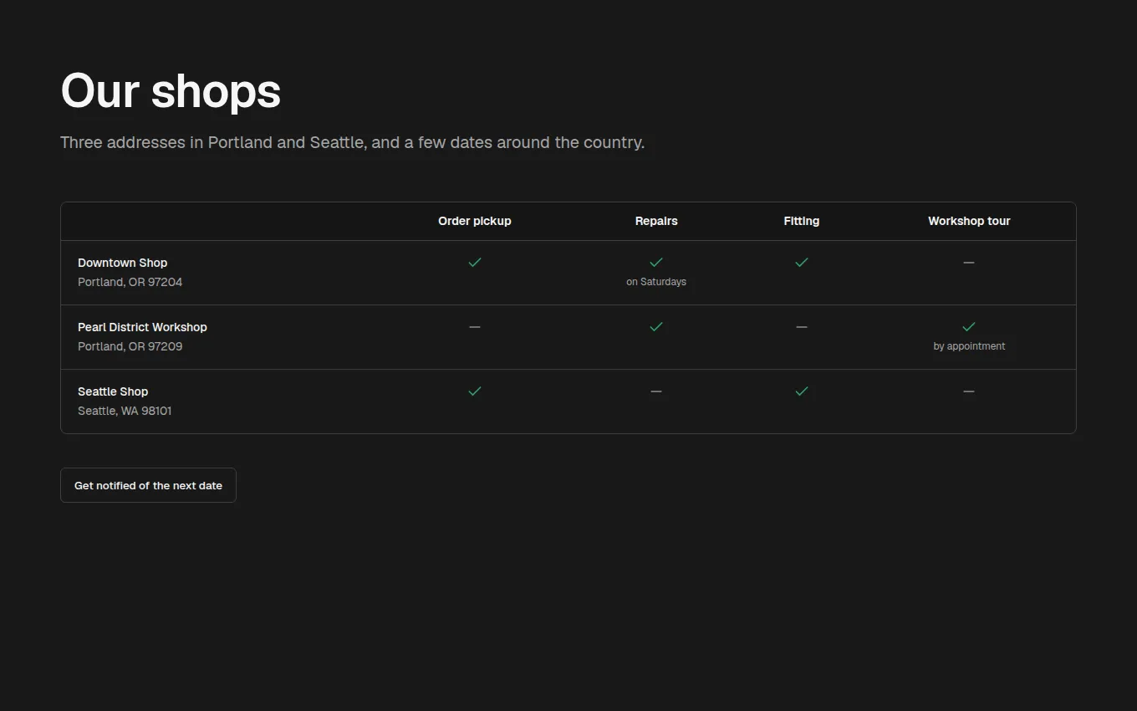
Task: Click the Order pickup checkmark for Seattle Shop
Action: [x=475, y=391]
